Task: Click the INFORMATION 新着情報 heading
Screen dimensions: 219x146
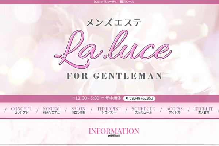Action: click(114, 132)
